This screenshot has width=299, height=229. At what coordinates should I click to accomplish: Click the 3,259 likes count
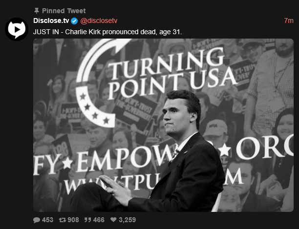pos(128,220)
